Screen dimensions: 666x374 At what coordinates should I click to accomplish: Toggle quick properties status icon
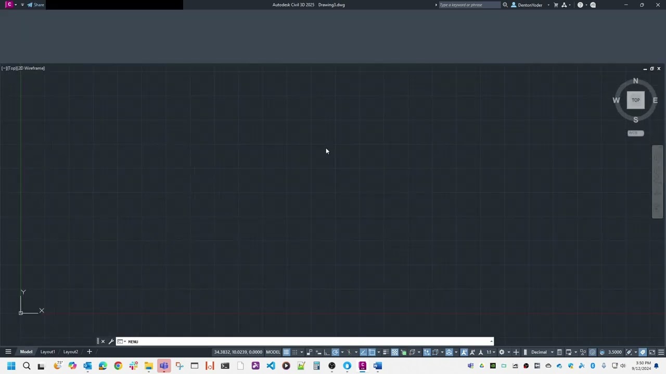tap(559, 352)
